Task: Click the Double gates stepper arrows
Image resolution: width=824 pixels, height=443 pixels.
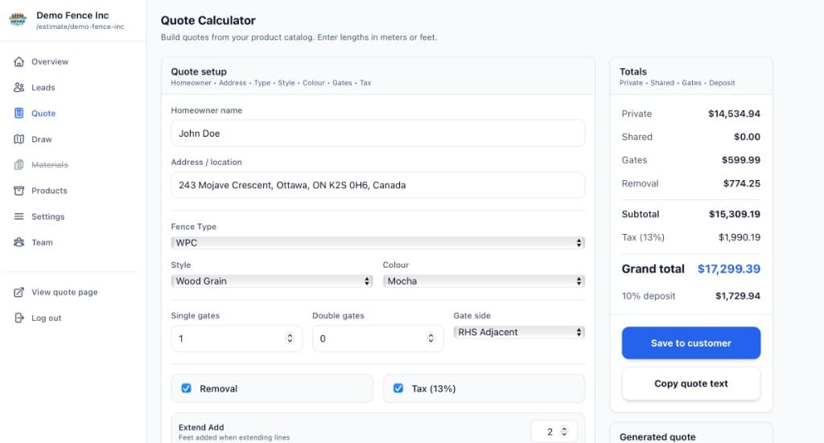Action: point(431,338)
